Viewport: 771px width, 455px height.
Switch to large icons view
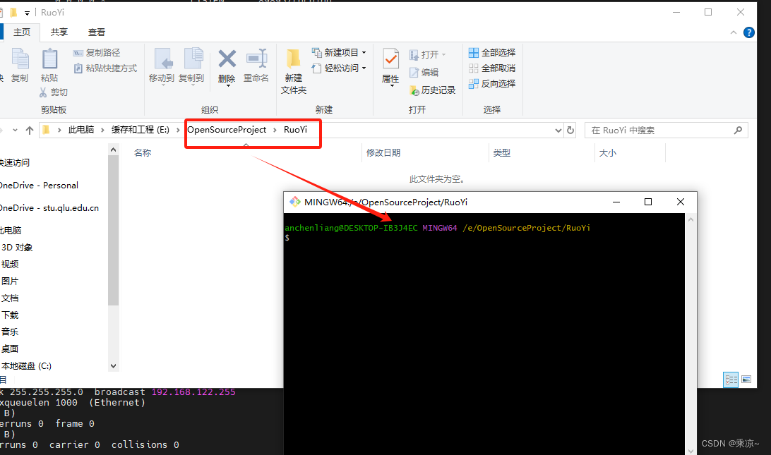746,380
